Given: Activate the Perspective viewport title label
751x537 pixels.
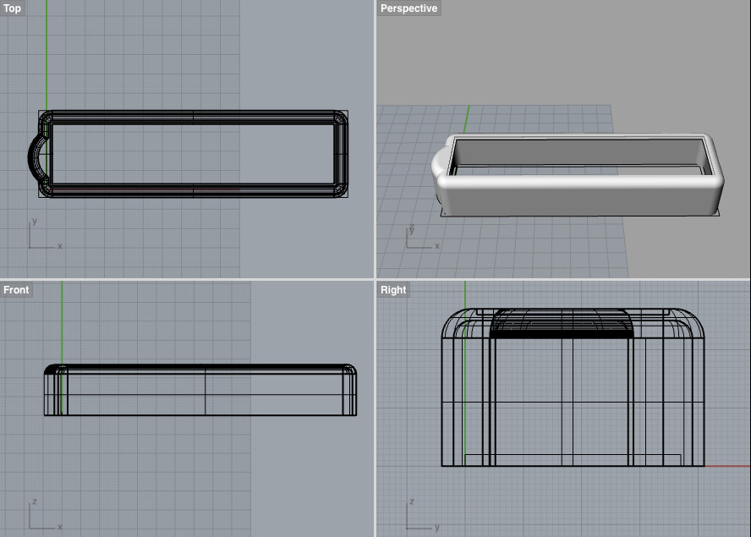Looking at the screenshot, I should [408, 8].
